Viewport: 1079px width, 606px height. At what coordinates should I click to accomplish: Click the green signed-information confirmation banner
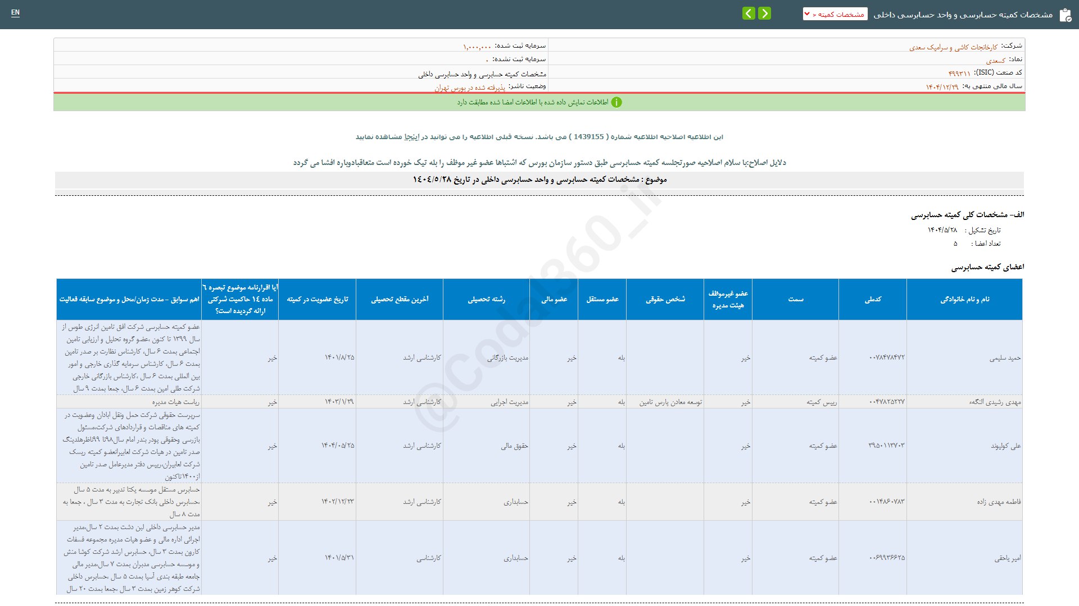[539, 102]
